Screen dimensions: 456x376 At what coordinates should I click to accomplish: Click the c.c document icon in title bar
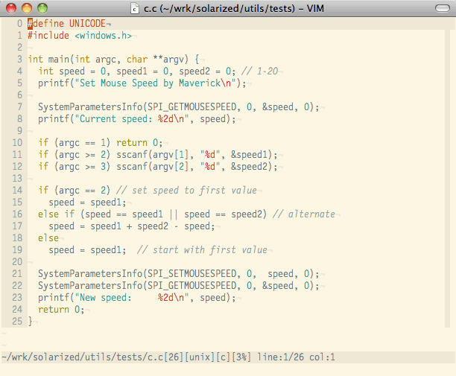[135, 8]
